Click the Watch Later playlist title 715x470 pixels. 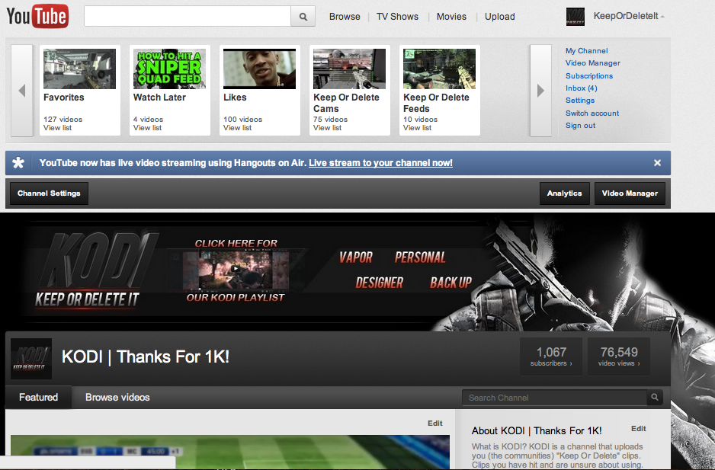[x=159, y=97]
